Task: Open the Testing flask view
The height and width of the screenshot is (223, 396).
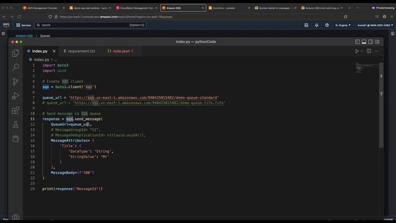Action: click(15, 125)
